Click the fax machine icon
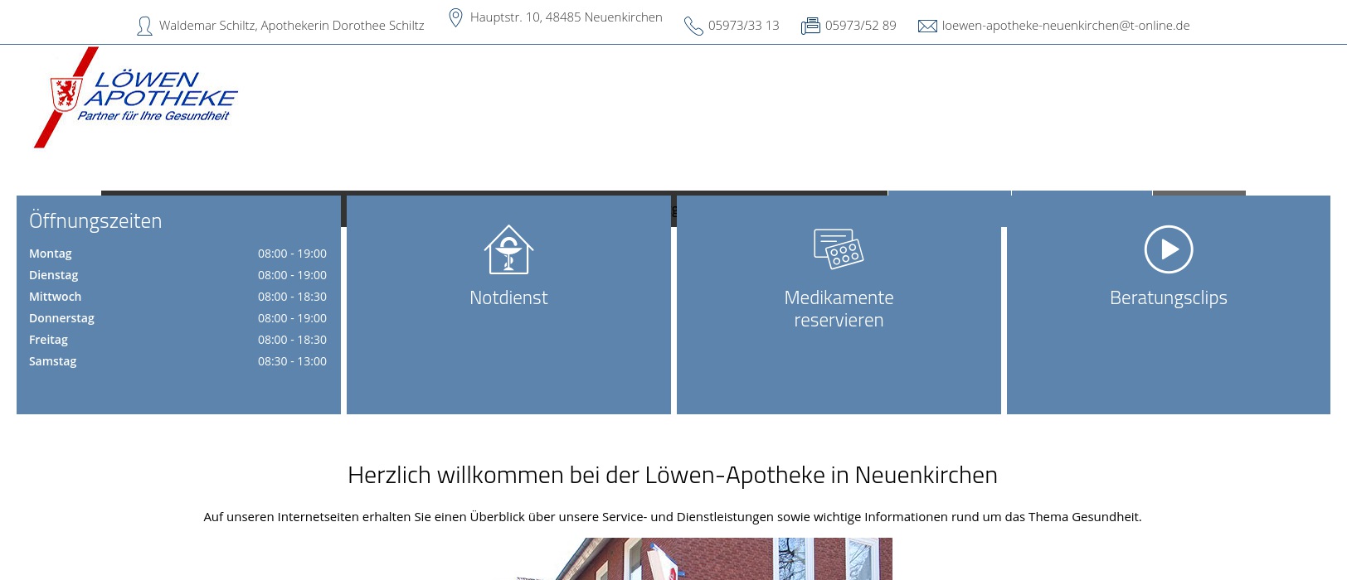This screenshot has width=1347, height=580. point(810,27)
